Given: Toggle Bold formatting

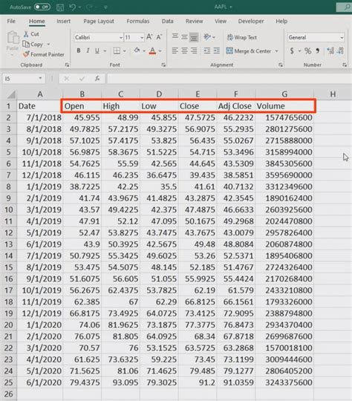Looking at the screenshot, I should click(x=79, y=51).
